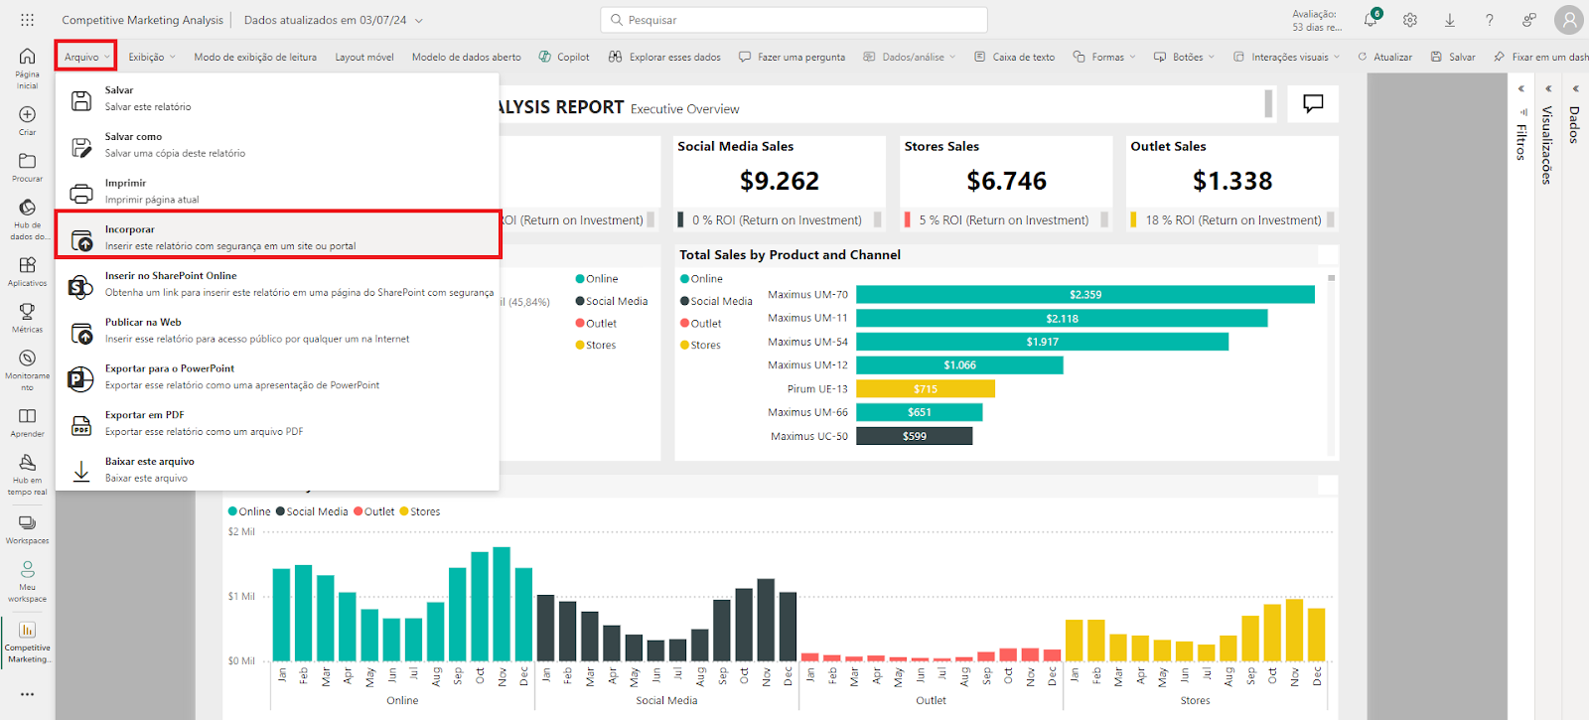The image size is (1589, 720).
Task: Open Arquivo menu dropdown
Action: click(86, 57)
